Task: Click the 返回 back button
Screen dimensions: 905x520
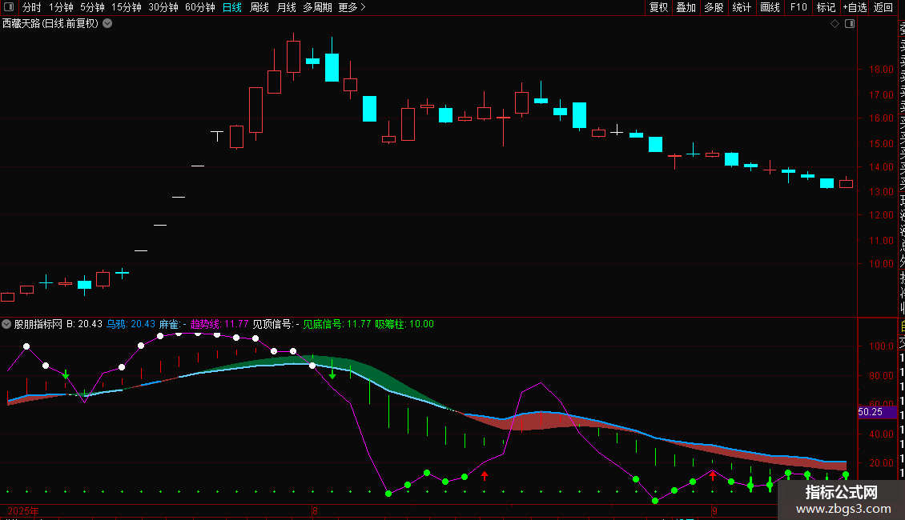Action: [883, 7]
